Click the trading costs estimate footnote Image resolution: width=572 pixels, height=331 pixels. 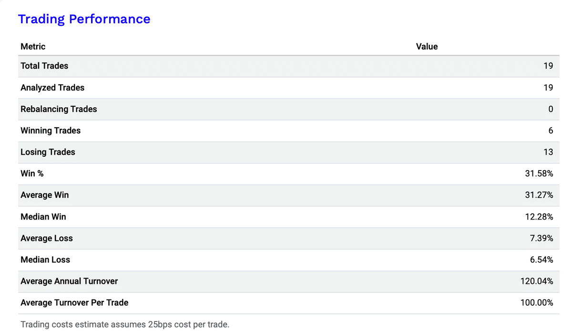point(125,325)
